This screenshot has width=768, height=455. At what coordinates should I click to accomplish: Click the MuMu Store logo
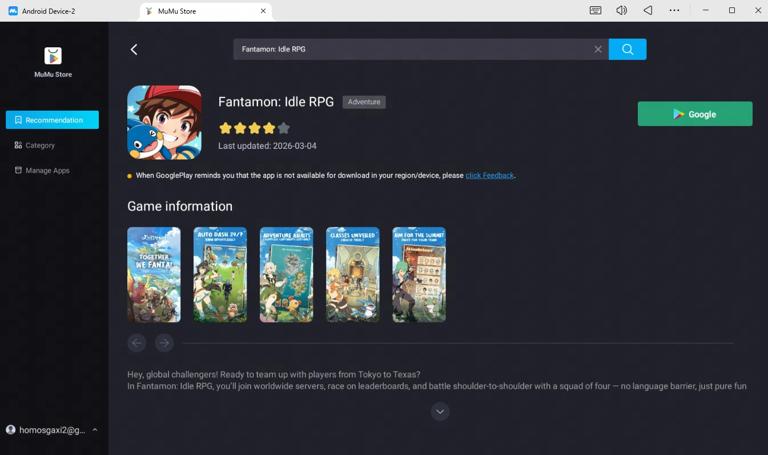pyautogui.click(x=53, y=55)
